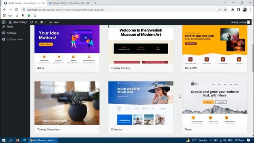Screen dimensions: 254x143
Task: Open the browser extensions puzzle icon
Action: point(233,10)
